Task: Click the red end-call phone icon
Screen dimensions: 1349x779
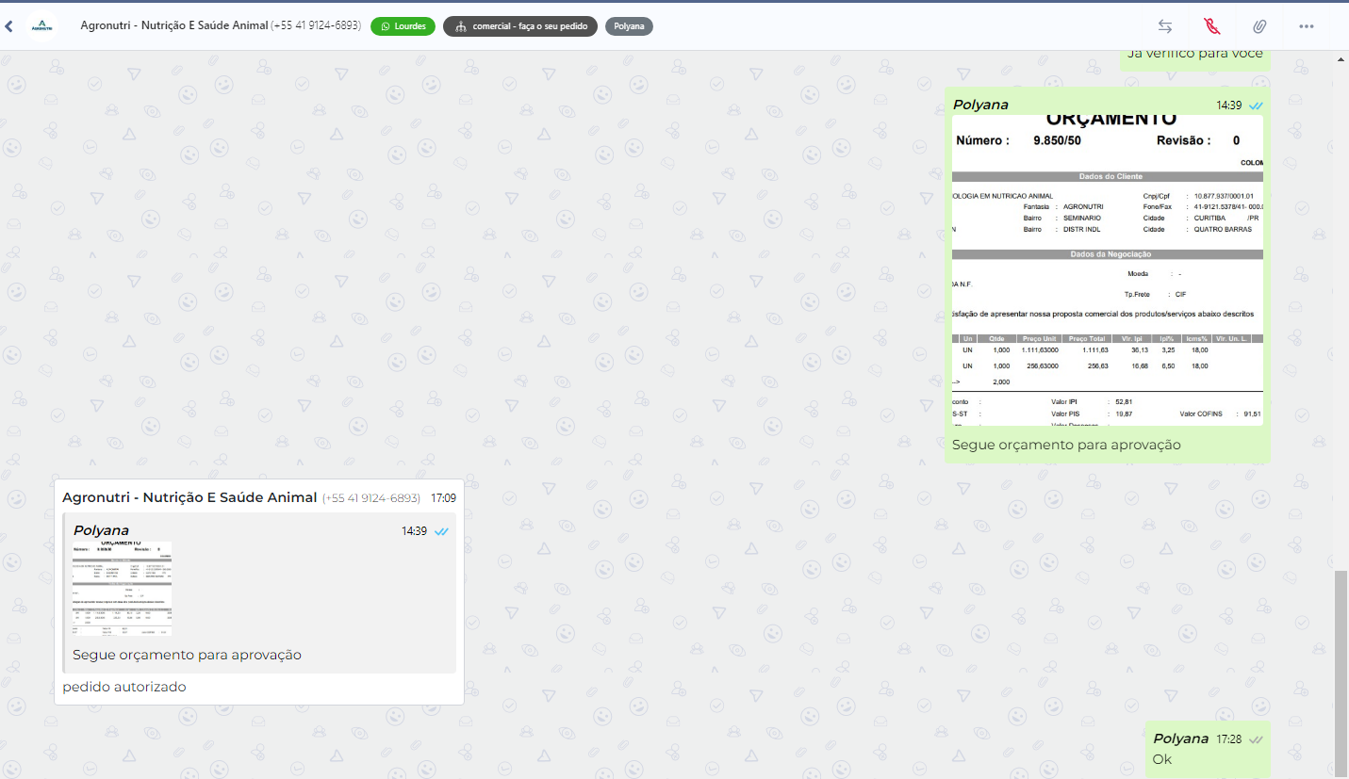Action: [x=1211, y=26]
